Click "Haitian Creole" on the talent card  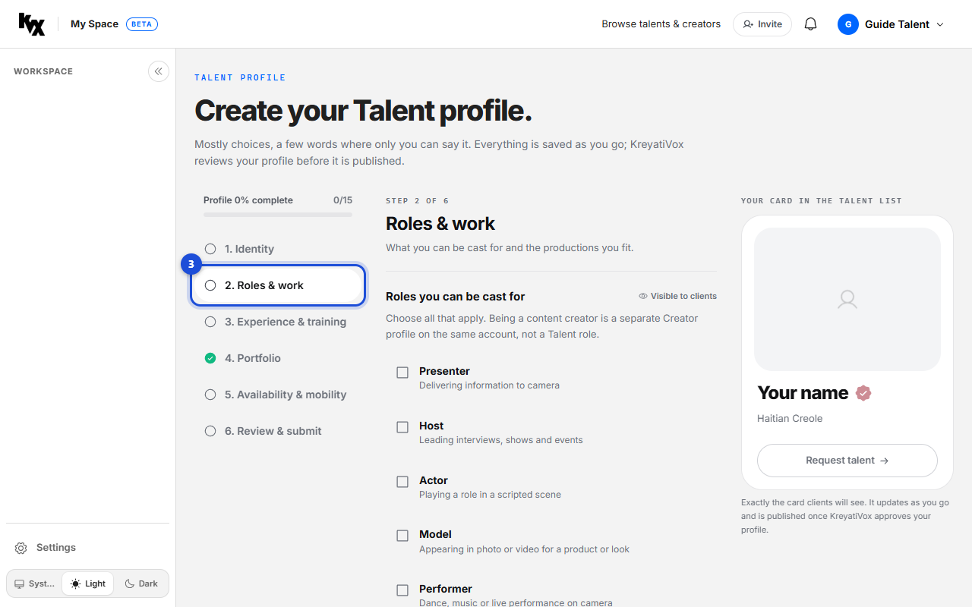[x=790, y=418]
